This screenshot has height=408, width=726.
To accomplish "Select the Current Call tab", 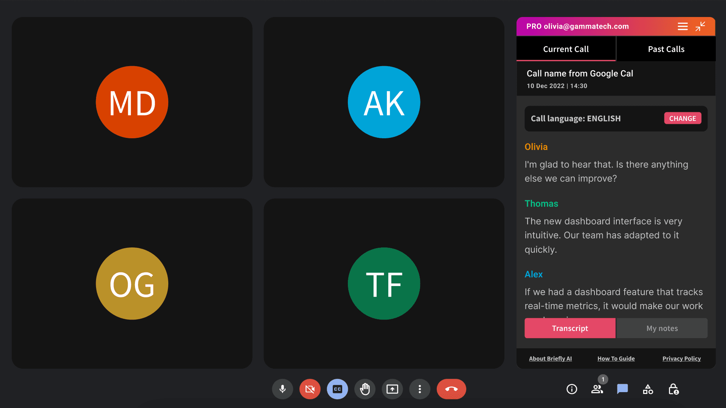I will [x=566, y=49].
